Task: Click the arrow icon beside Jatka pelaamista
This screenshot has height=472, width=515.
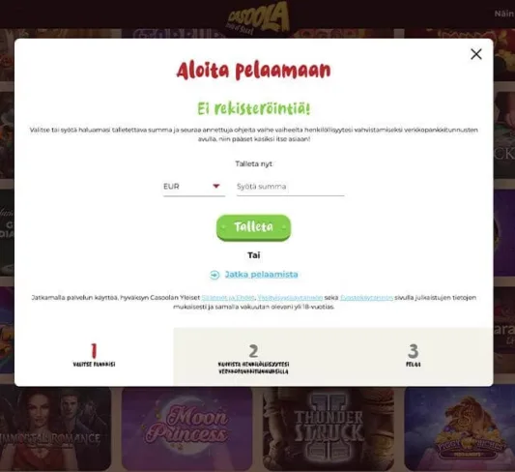Action: pos(215,275)
